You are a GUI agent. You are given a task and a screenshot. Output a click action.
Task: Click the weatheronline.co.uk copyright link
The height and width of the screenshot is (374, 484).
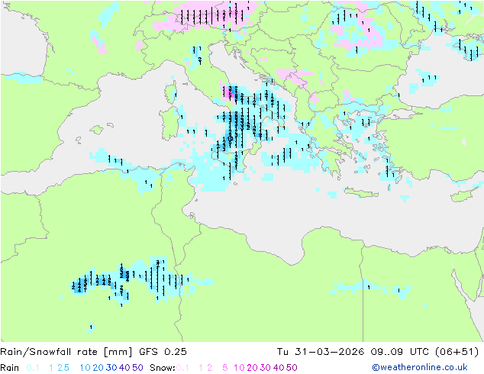(x=420, y=367)
